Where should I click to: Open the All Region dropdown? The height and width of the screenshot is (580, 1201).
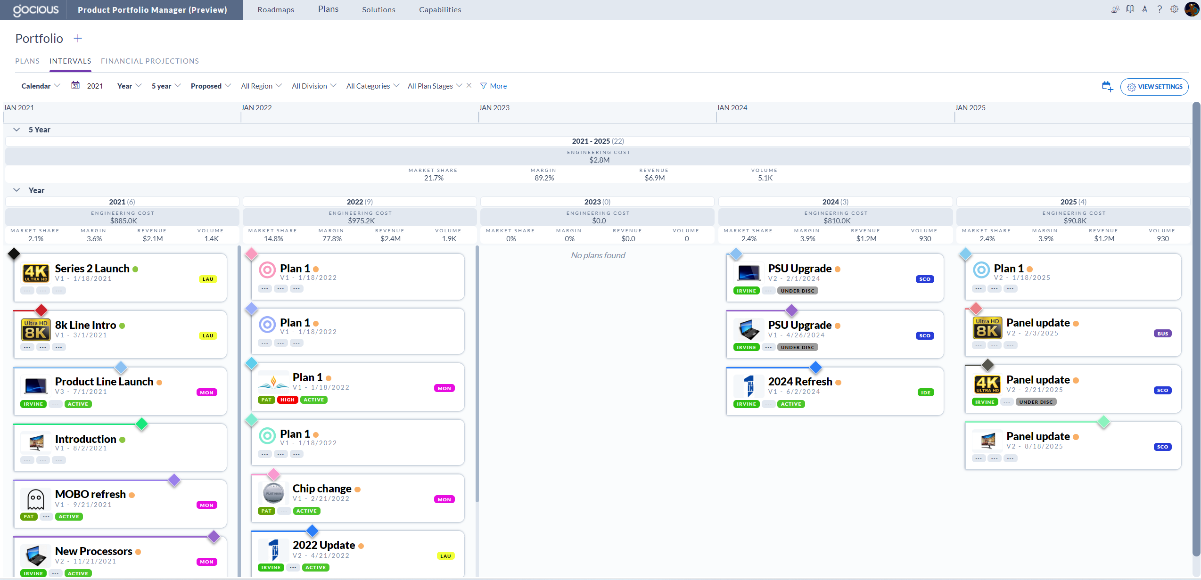click(261, 86)
